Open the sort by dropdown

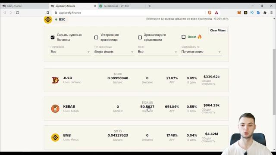pyautogui.click(x=201, y=52)
